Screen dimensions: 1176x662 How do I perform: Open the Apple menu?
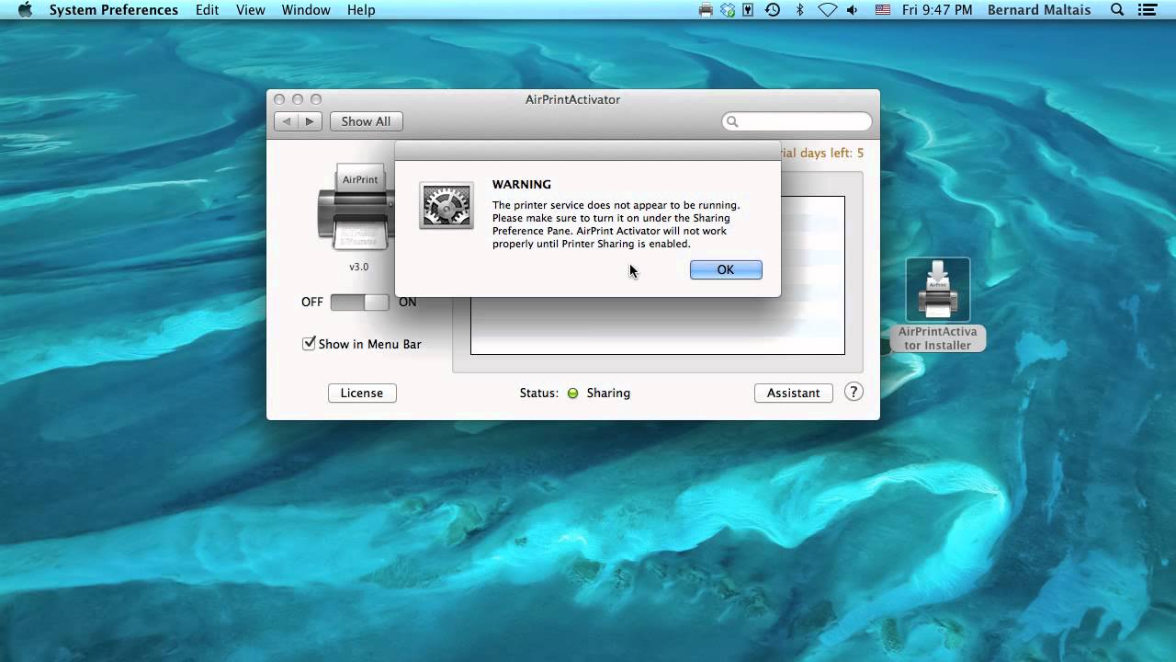point(25,10)
